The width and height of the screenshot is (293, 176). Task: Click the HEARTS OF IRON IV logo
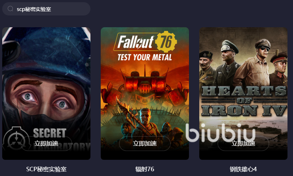pyautogui.click(x=244, y=101)
